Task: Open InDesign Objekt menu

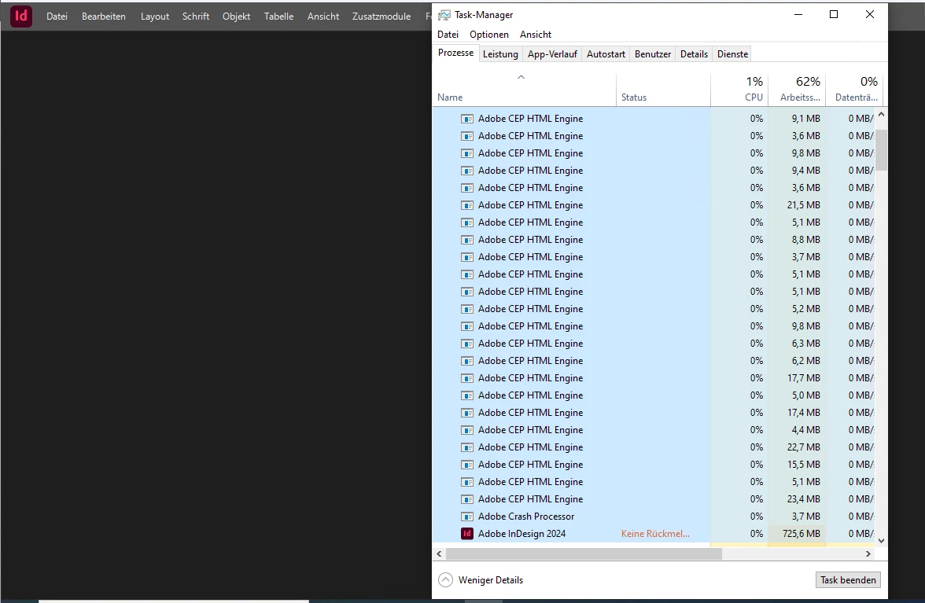Action: pyautogui.click(x=236, y=17)
